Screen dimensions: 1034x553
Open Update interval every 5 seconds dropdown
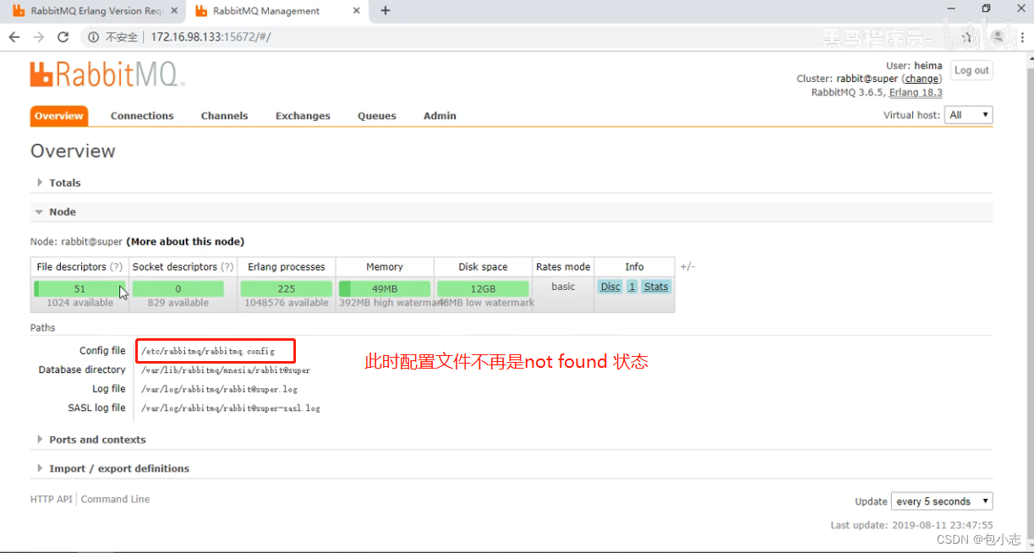[942, 501]
